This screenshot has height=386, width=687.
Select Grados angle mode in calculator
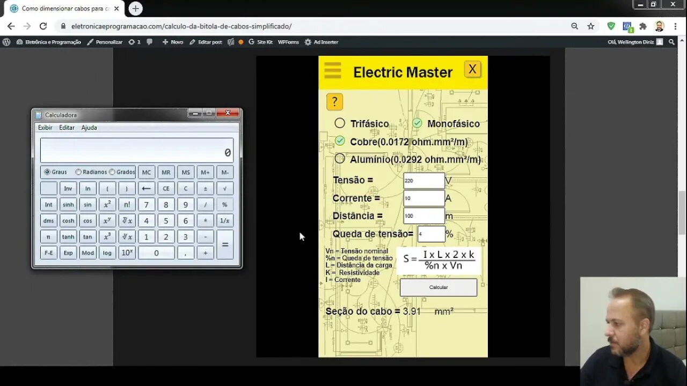click(112, 172)
